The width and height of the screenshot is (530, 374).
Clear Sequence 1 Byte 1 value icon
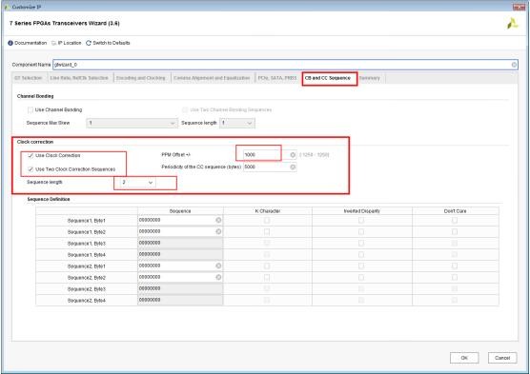pyautogui.click(x=218, y=220)
